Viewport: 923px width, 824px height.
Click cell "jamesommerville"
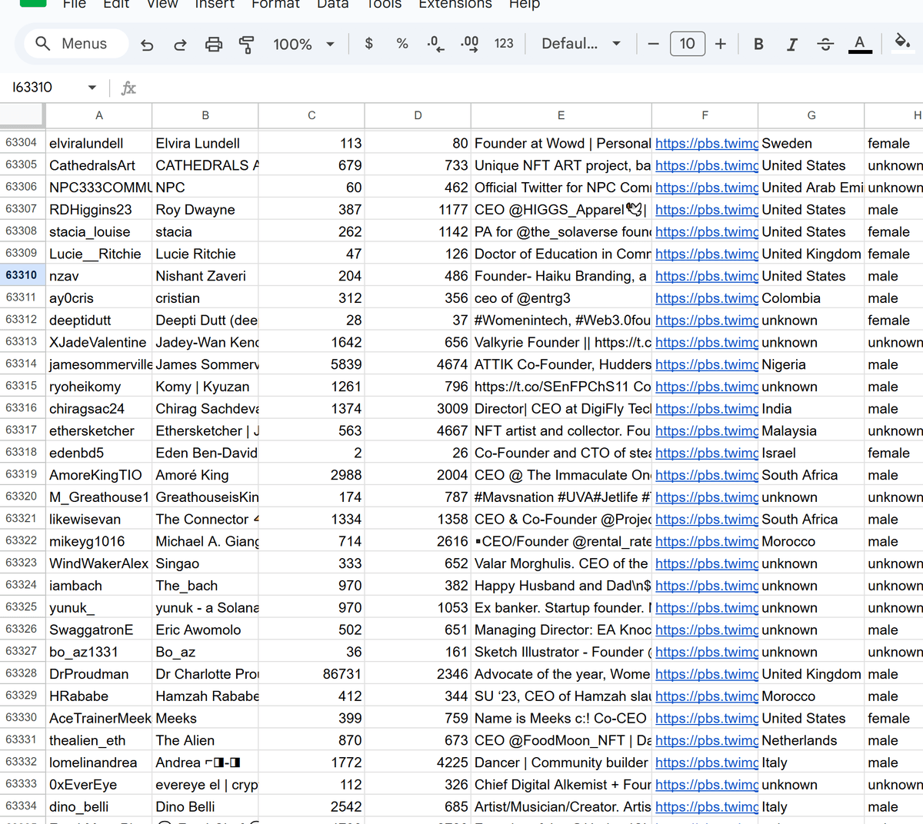pos(99,365)
